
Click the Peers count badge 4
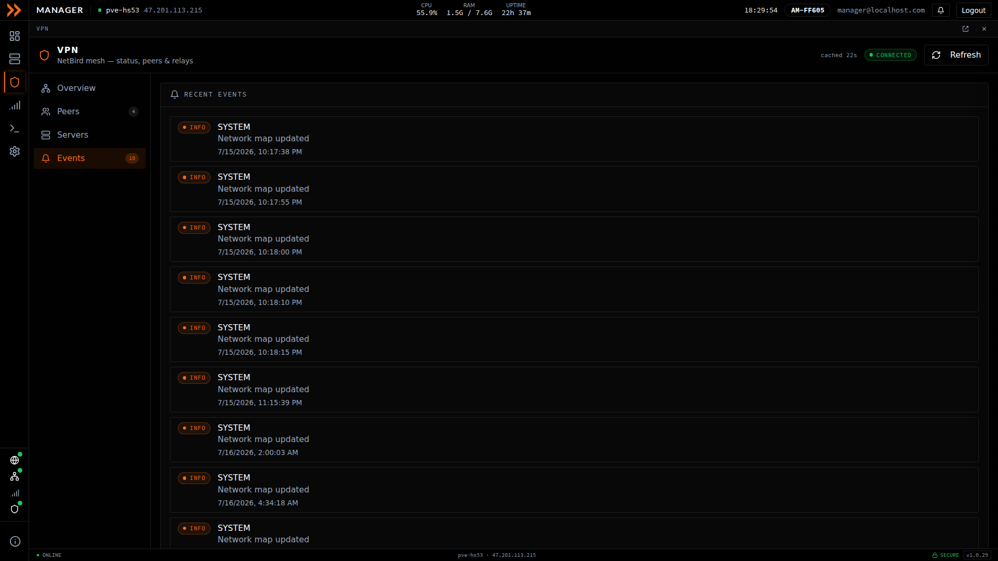[x=134, y=112]
